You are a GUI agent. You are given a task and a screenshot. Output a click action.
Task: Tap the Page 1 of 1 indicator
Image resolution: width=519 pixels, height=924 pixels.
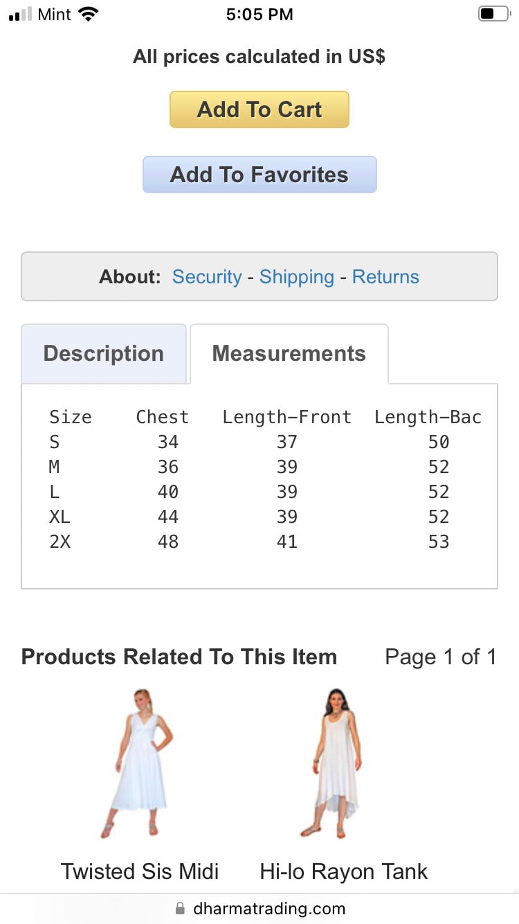coord(441,657)
